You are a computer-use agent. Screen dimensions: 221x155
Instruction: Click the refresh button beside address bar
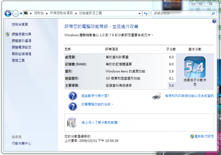coord(146,13)
